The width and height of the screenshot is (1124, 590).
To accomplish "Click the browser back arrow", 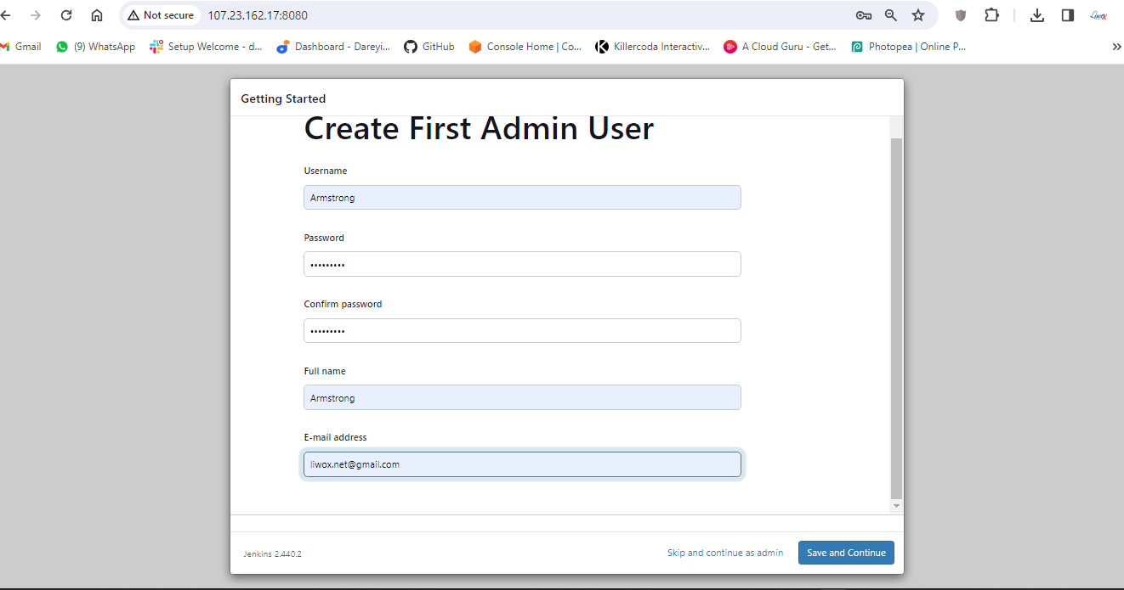I will coord(6,15).
